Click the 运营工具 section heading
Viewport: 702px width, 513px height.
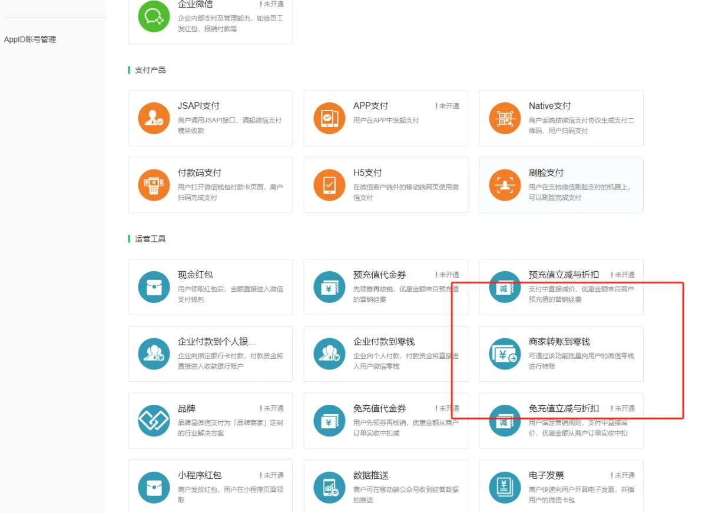pyautogui.click(x=150, y=239)
